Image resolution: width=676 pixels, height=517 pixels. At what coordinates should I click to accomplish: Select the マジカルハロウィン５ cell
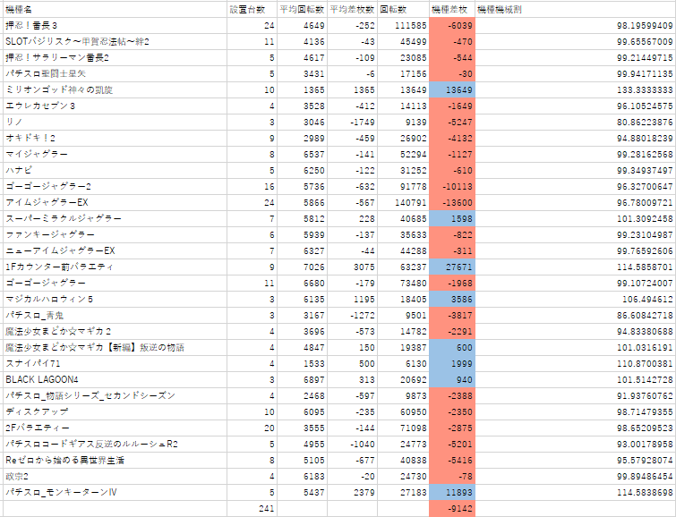point(115,300)
